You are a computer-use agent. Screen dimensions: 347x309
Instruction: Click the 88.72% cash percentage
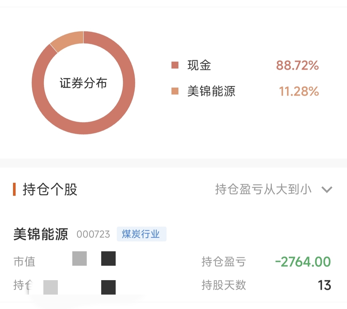[297, 65]
